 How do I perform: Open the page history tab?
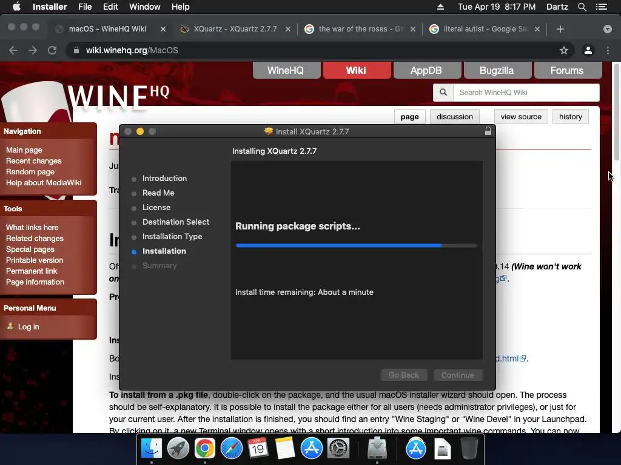570,117
